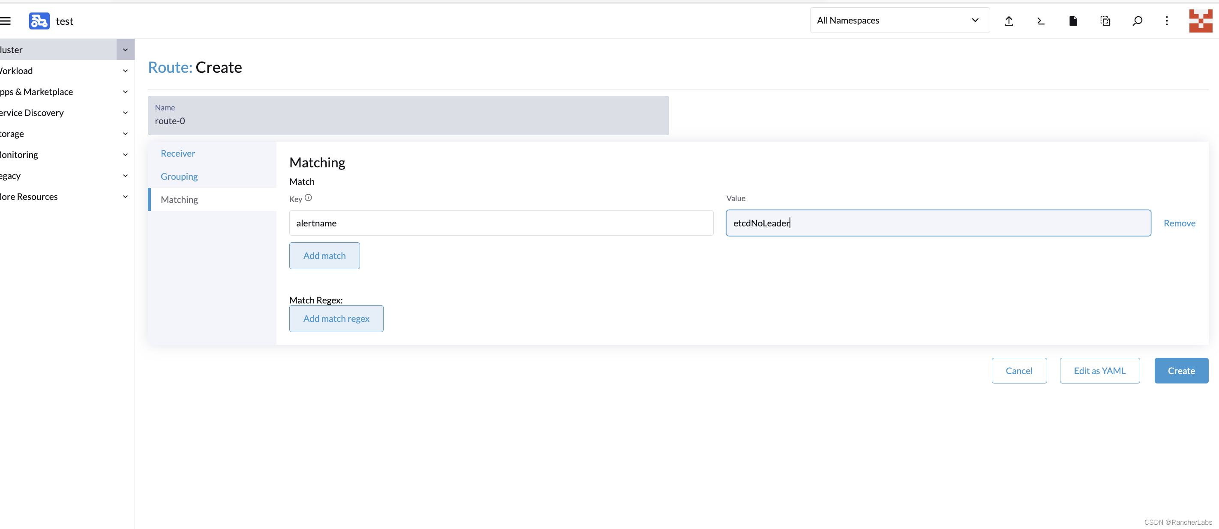This screenshot has width=1219, height=529.
Task: Collapse the Cluster sidebar section
Action: (126, 50)
